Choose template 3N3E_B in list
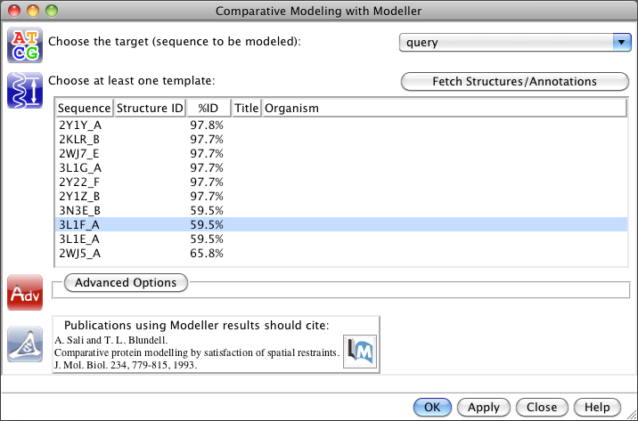Screen dimensions: 638x421 (80, 211)
